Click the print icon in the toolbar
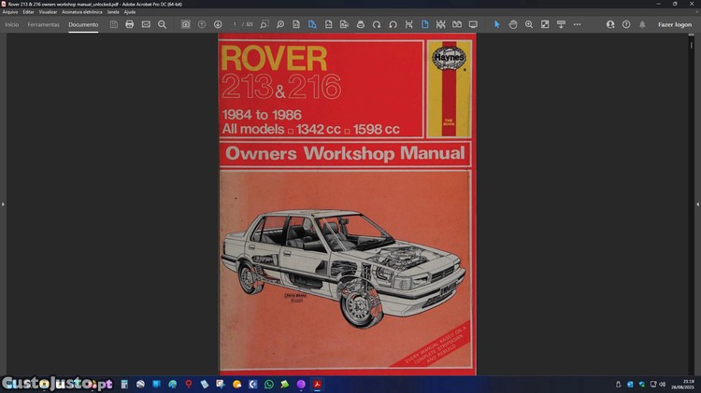Screen dimensions: 701x393 [130, 24]
